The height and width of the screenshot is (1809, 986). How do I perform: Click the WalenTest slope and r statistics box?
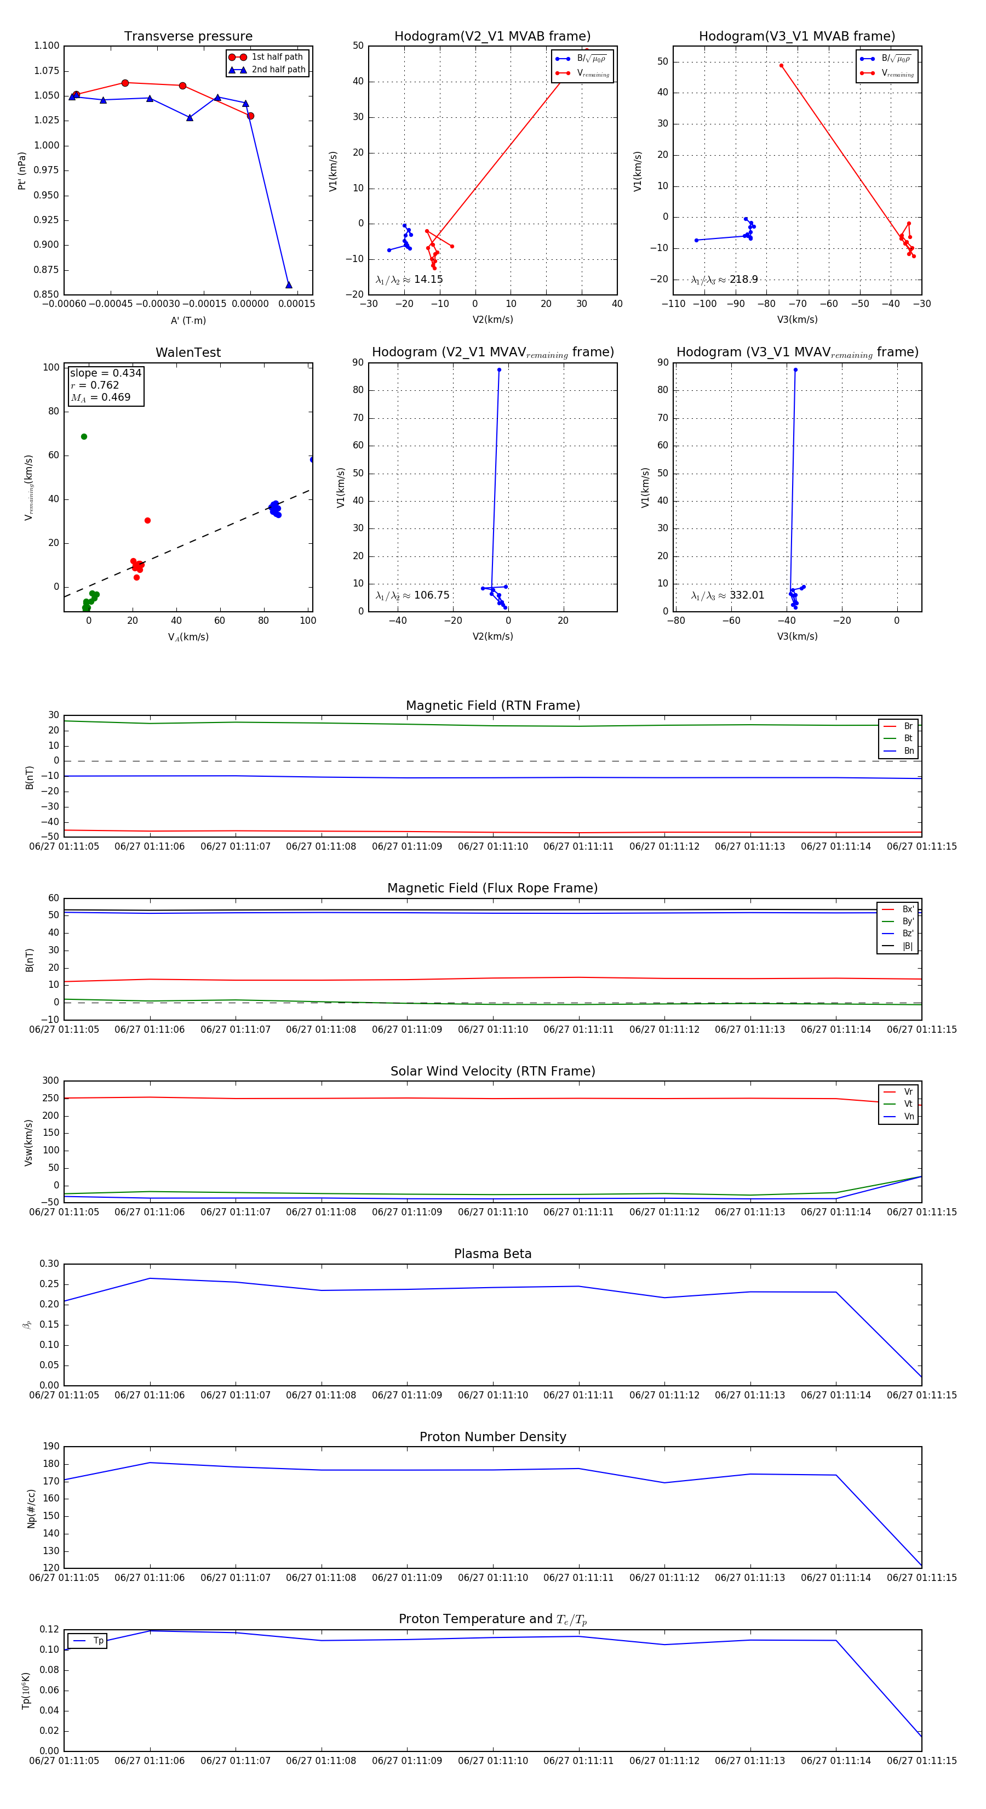click(105, 385)
